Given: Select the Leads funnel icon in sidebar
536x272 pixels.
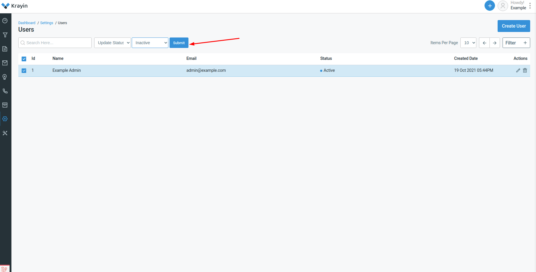Looking at the screenshot, I should (5, 35).
